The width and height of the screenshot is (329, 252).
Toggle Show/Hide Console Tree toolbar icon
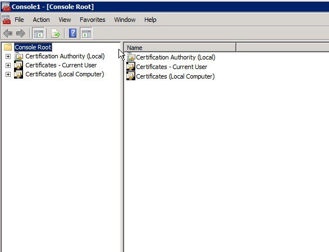[x=38, y=33]
